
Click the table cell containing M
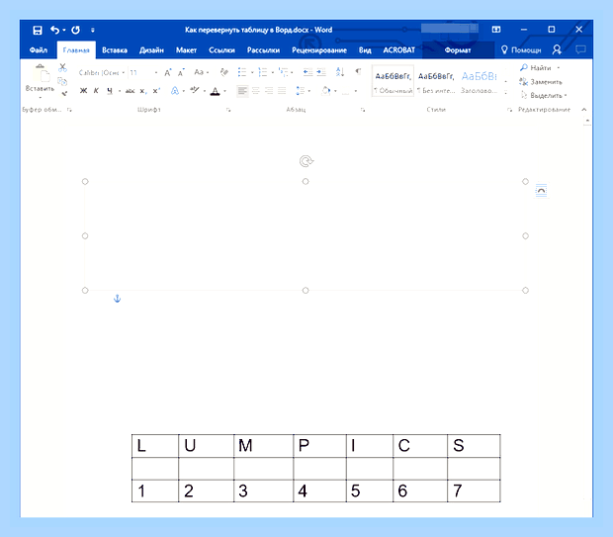point(264,445)
